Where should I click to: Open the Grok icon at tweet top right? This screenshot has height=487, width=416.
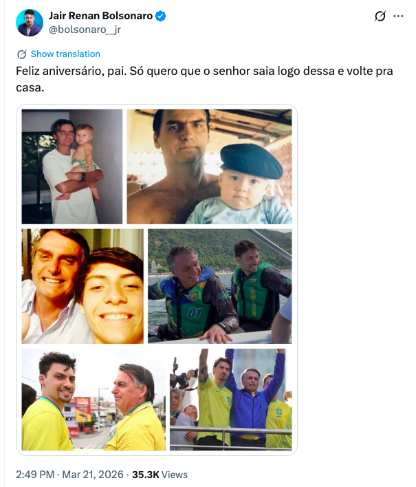(380, 16)
